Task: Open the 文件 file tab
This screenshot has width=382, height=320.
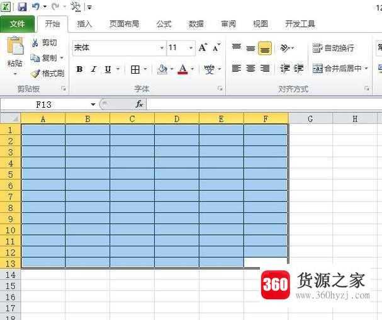Action: (17, 24)
